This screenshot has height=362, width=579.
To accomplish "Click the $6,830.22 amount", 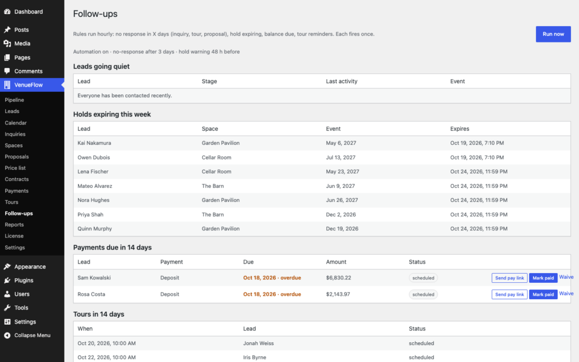I will point(339,278).
